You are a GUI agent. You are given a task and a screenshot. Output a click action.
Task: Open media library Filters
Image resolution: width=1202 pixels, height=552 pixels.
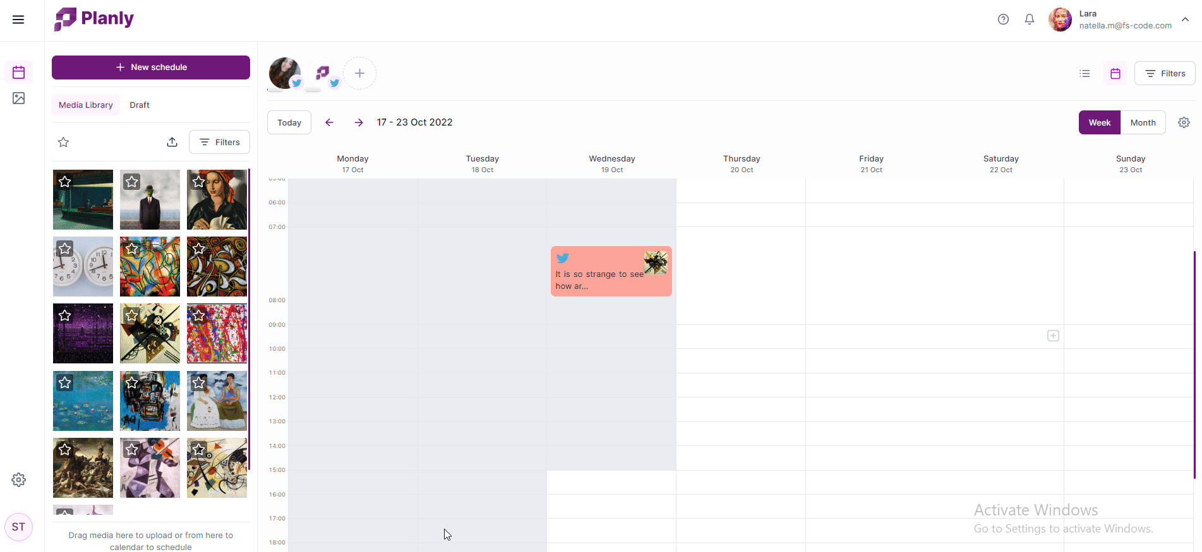[x=219, y=142]
